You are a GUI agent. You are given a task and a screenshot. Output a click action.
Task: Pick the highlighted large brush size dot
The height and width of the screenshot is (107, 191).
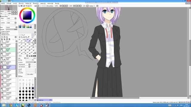pyautogui.click(x=33, y=88)
